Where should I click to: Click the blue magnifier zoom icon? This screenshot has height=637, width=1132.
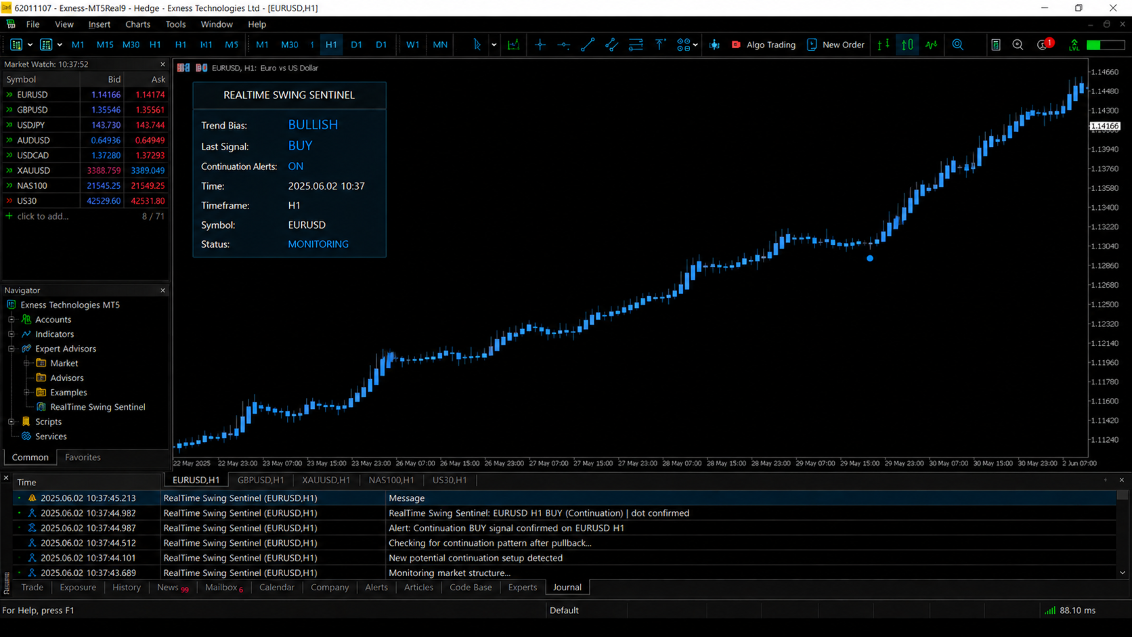[958, 45]
